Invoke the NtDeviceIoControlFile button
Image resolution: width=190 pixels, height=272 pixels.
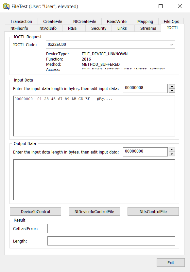tap(94, 211)
